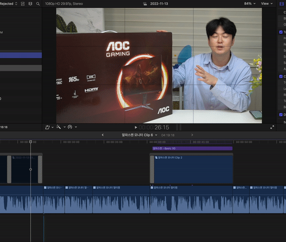
Task: Click the project icon beside 2022-11-13
Action: tap(145, 4)
